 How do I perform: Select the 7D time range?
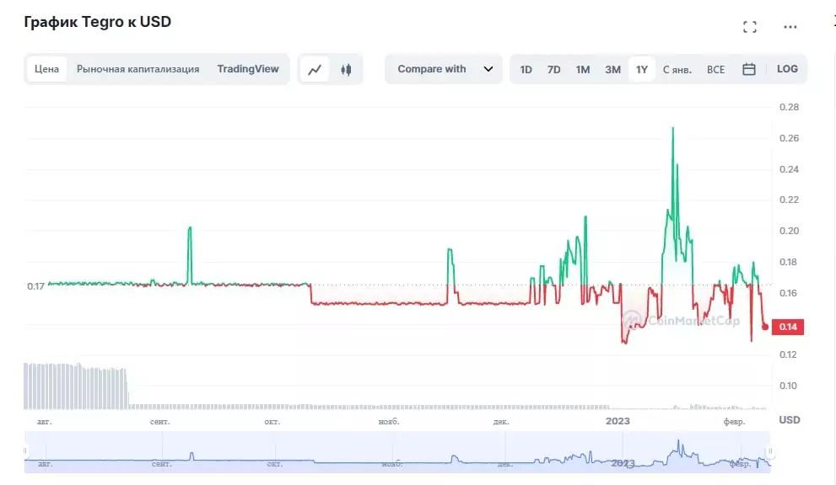click(x=553, y=69)
